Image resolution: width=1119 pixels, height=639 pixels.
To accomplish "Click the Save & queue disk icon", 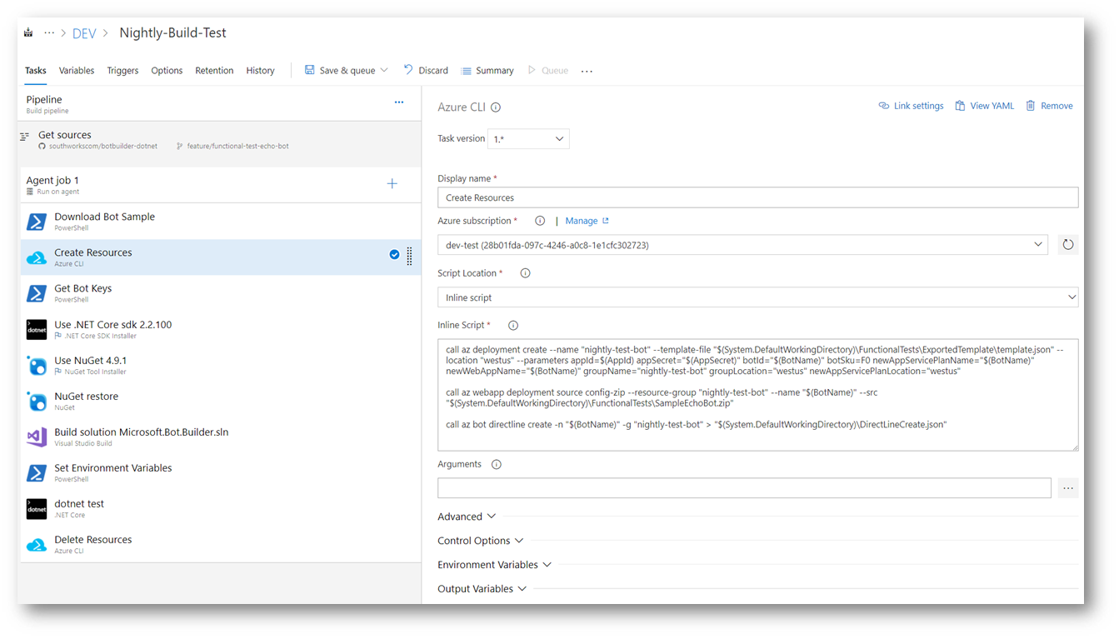I will 310,70.
